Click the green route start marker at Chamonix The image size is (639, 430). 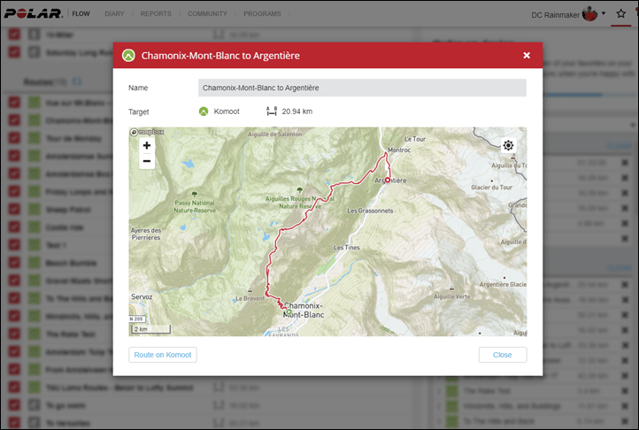tap(289, 312)
